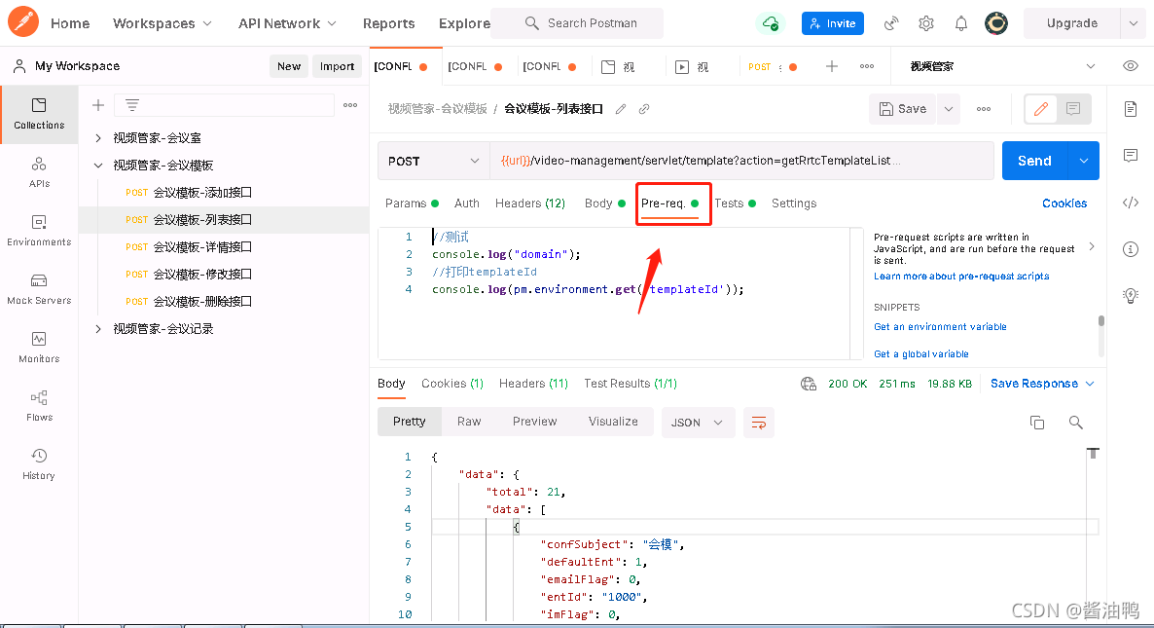Open documentation icon in right sidebar
This screenshot has height=628, width=1154.
click(1131, 109)
